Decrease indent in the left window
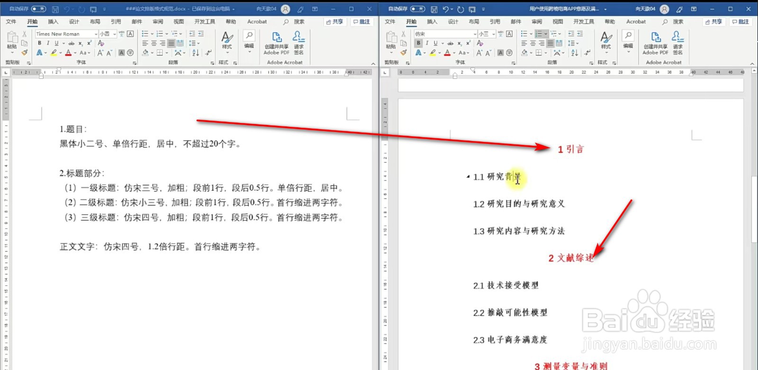Viewport: 758px width, 370px height. click(x=192, y=34)
